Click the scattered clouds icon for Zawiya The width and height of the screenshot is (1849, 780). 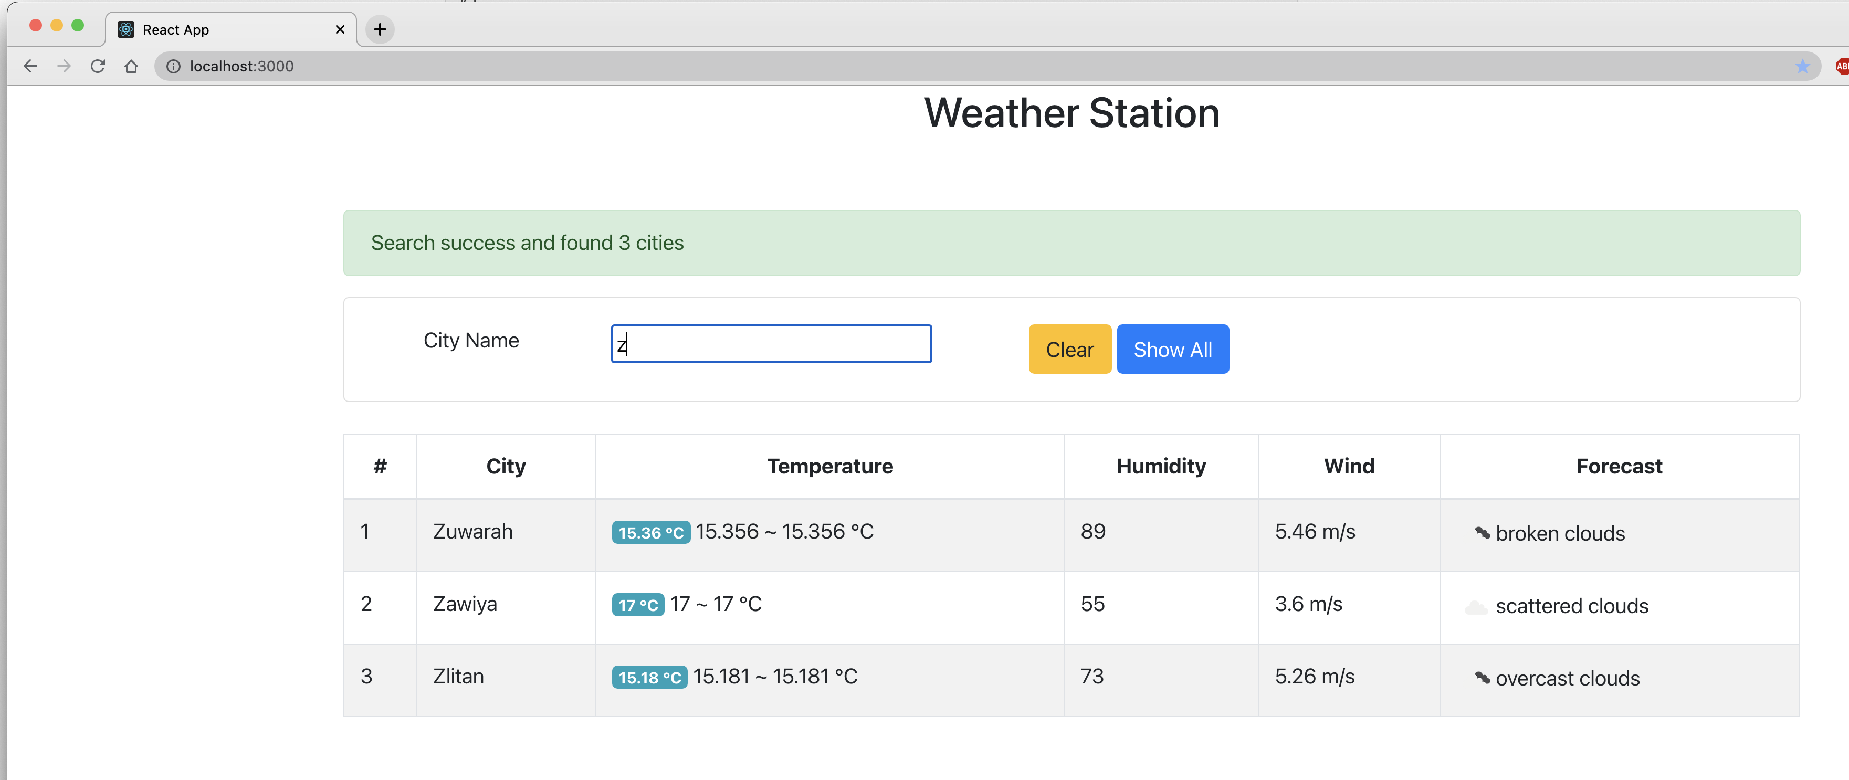click(1477, 606)
